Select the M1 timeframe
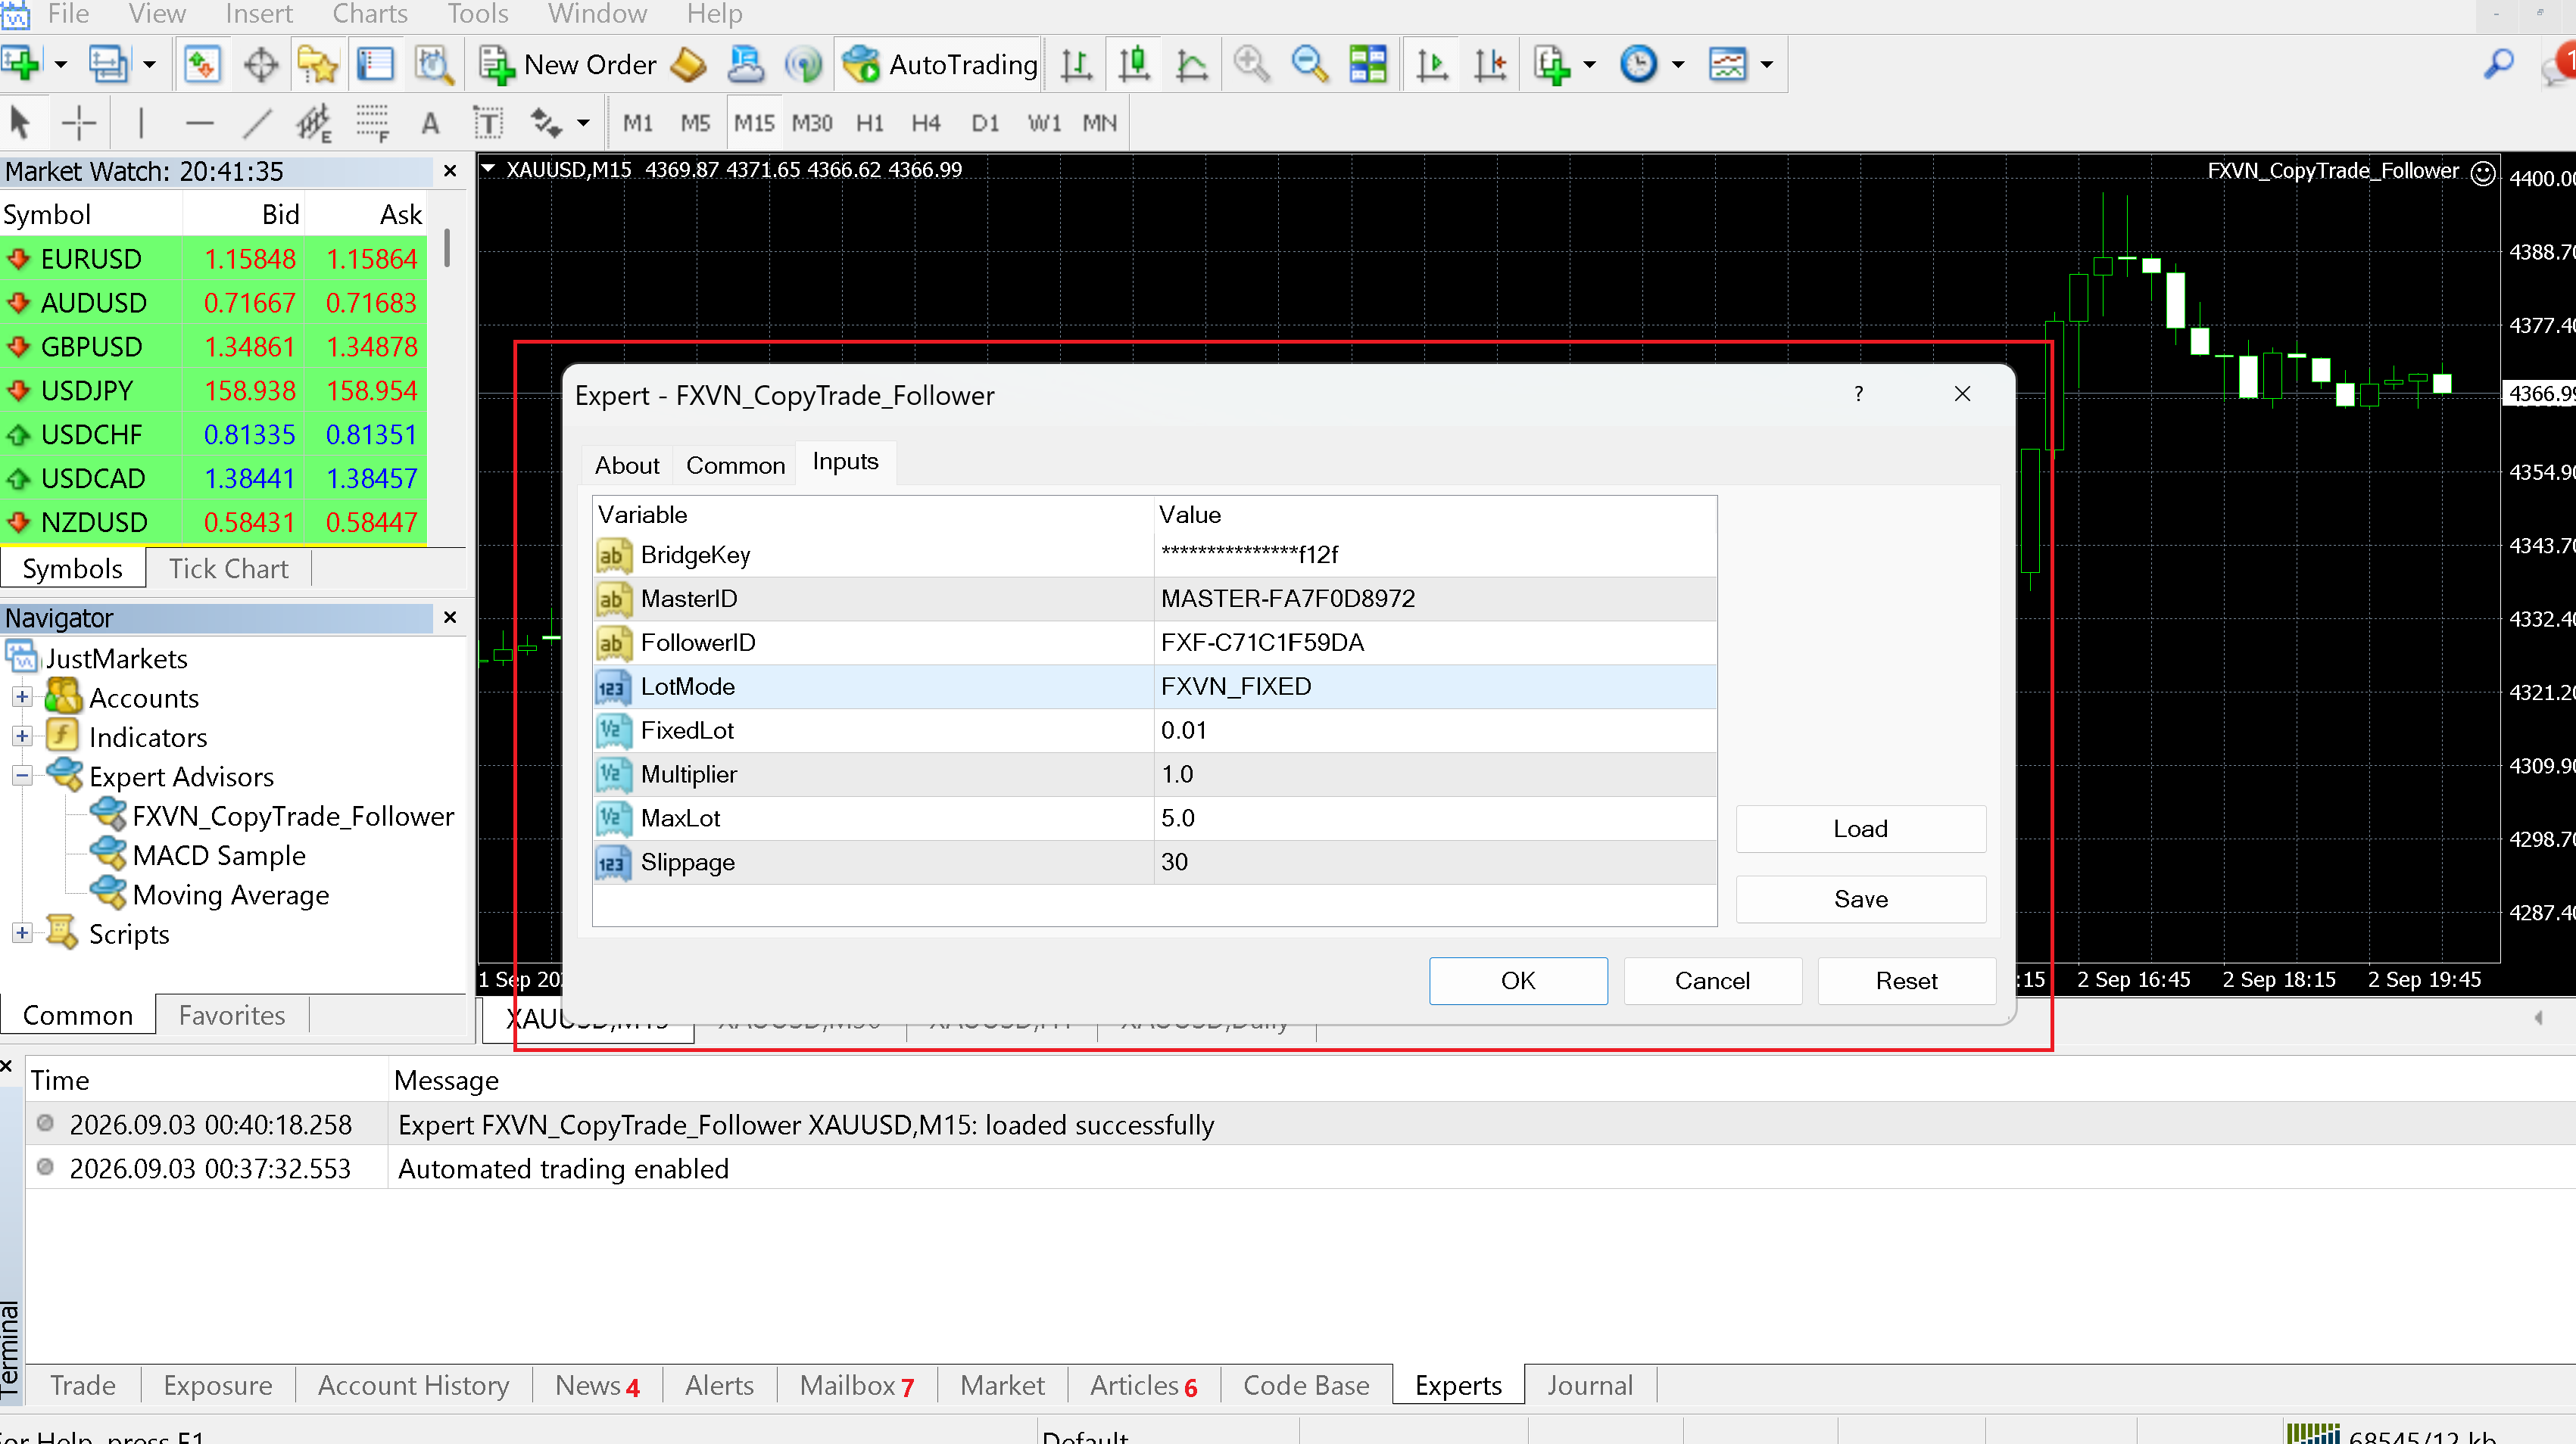The height and width of the screenshot is (1444, 2576). tap(637, 123)
